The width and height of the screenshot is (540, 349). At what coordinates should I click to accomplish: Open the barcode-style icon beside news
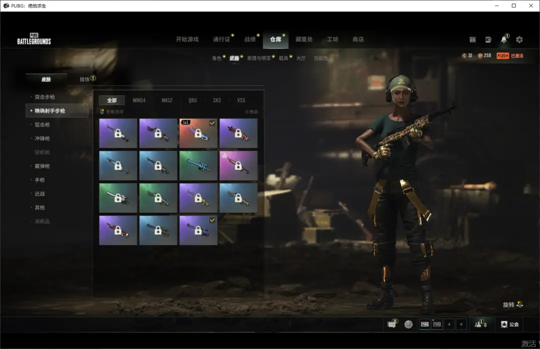tap(472, 39)
